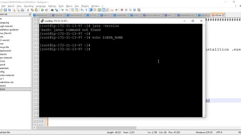This screenshot has width=241, height=135.
Task: Open the Edit menu
Action: tap(3, 6)
